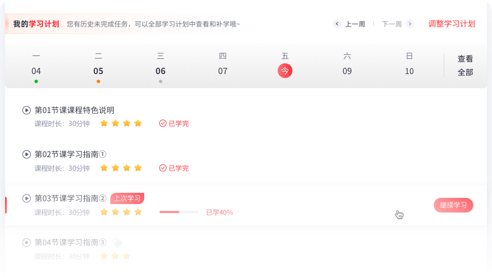Go to next week arrow

[x=410, y=24]
